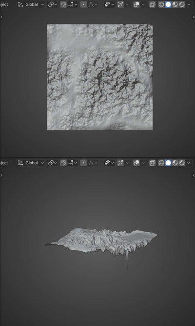Viewport: 195px width, 326px height.
Task: Open shading options dropdown in top viewport
Action: [189, 4]
